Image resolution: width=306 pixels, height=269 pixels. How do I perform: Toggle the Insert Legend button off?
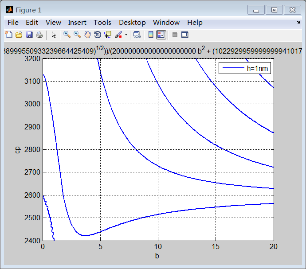(x=161, y=35)
